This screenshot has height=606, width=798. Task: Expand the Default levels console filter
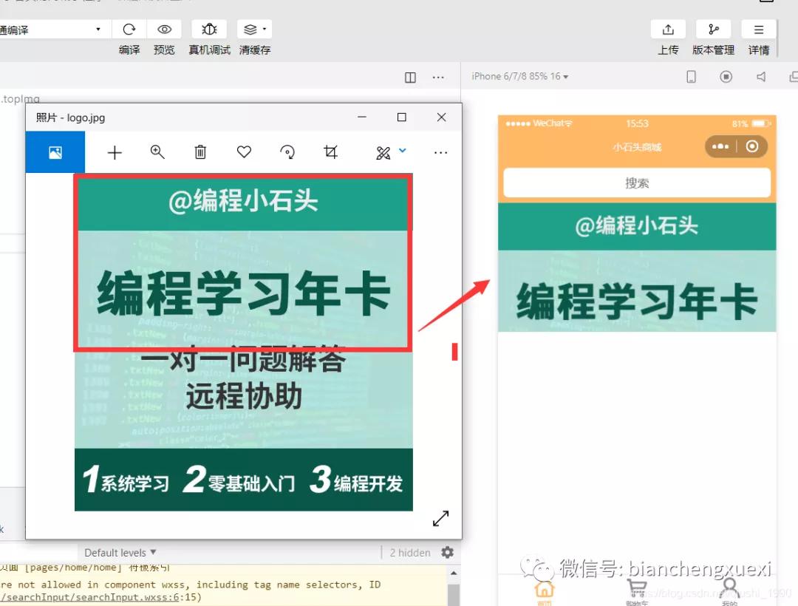[x=118, y=552]
